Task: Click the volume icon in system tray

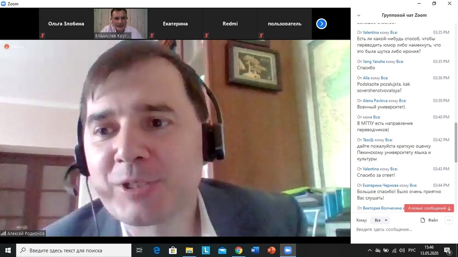Action: (401, 250)
